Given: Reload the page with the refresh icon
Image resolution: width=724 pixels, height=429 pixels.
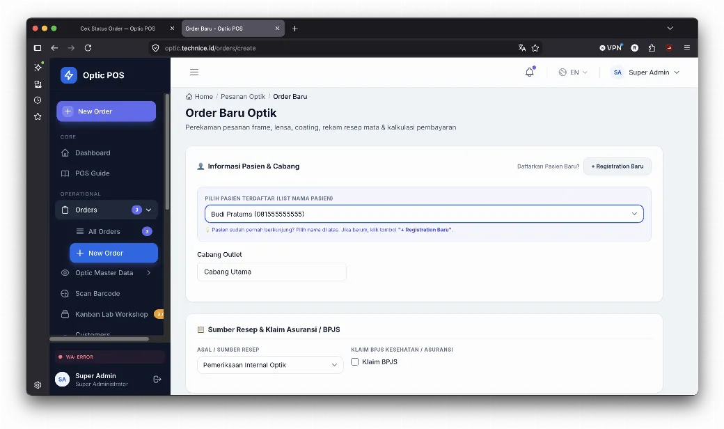Looking at the screenshot, I should pos(88,48).
